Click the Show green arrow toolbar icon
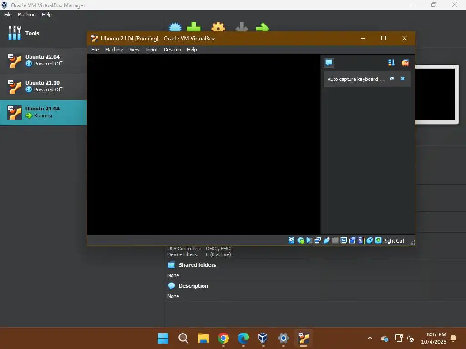The width and height of the screenshot is (466, 349). pyautogui.click(x=263, y=27)
